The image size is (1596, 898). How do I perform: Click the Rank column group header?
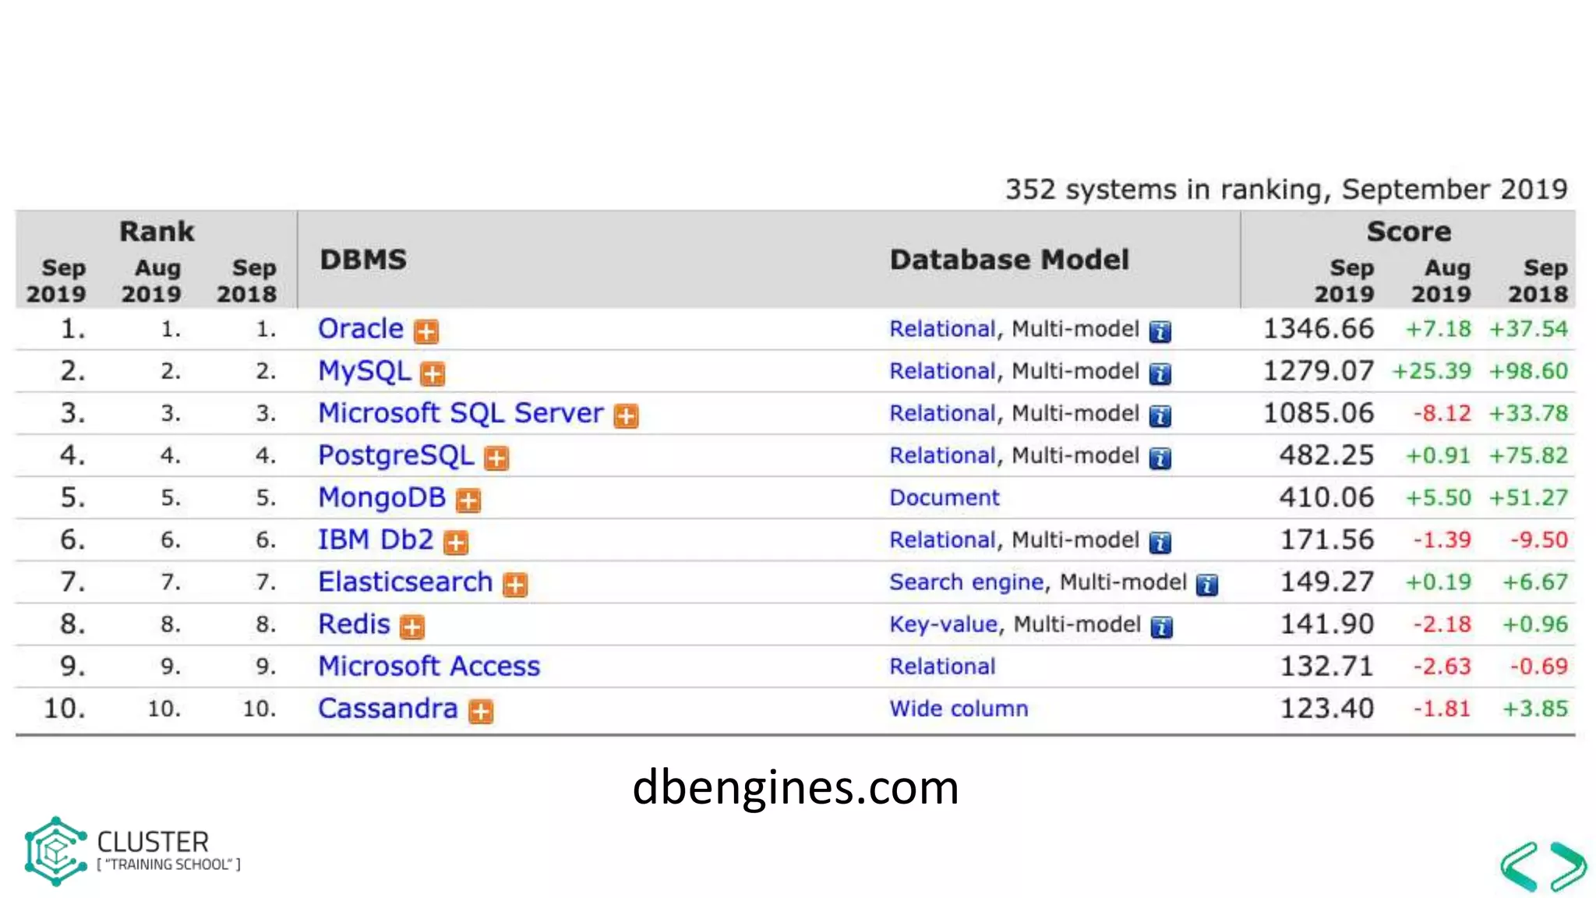click(157, 232)
